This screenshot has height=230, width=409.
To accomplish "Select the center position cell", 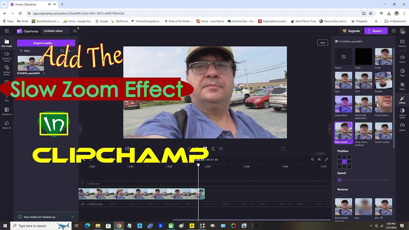I will coord(344,162).
